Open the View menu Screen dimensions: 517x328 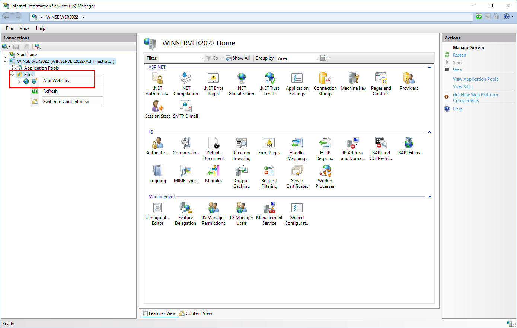tap(24, 28)
